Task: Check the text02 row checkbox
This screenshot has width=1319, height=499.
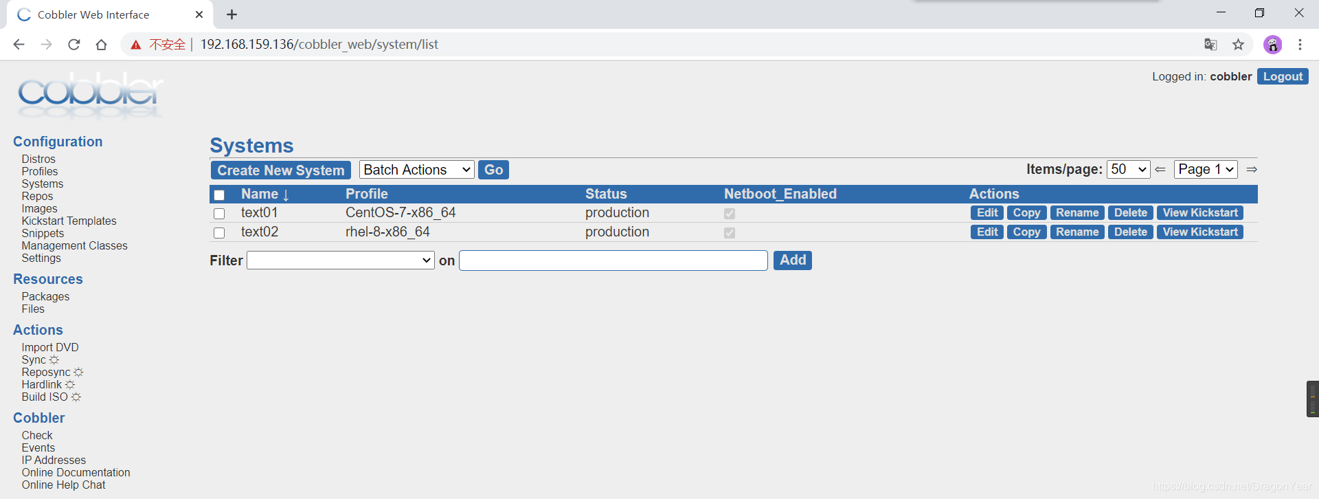Action: coord(219,233)
